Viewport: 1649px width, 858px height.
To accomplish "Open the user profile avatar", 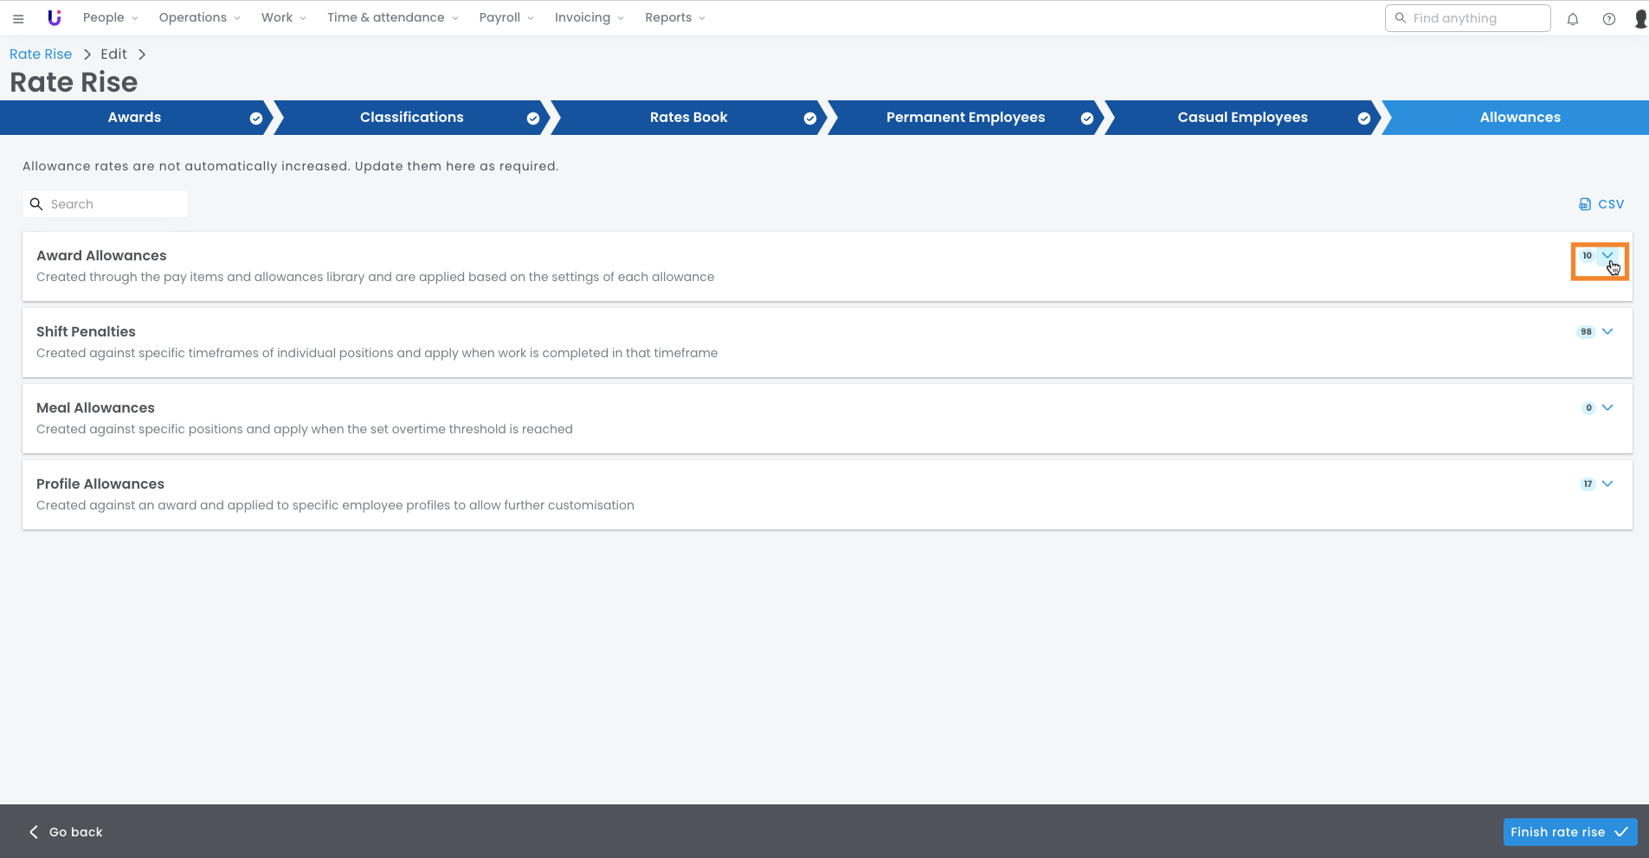I will pos(1639,19).
